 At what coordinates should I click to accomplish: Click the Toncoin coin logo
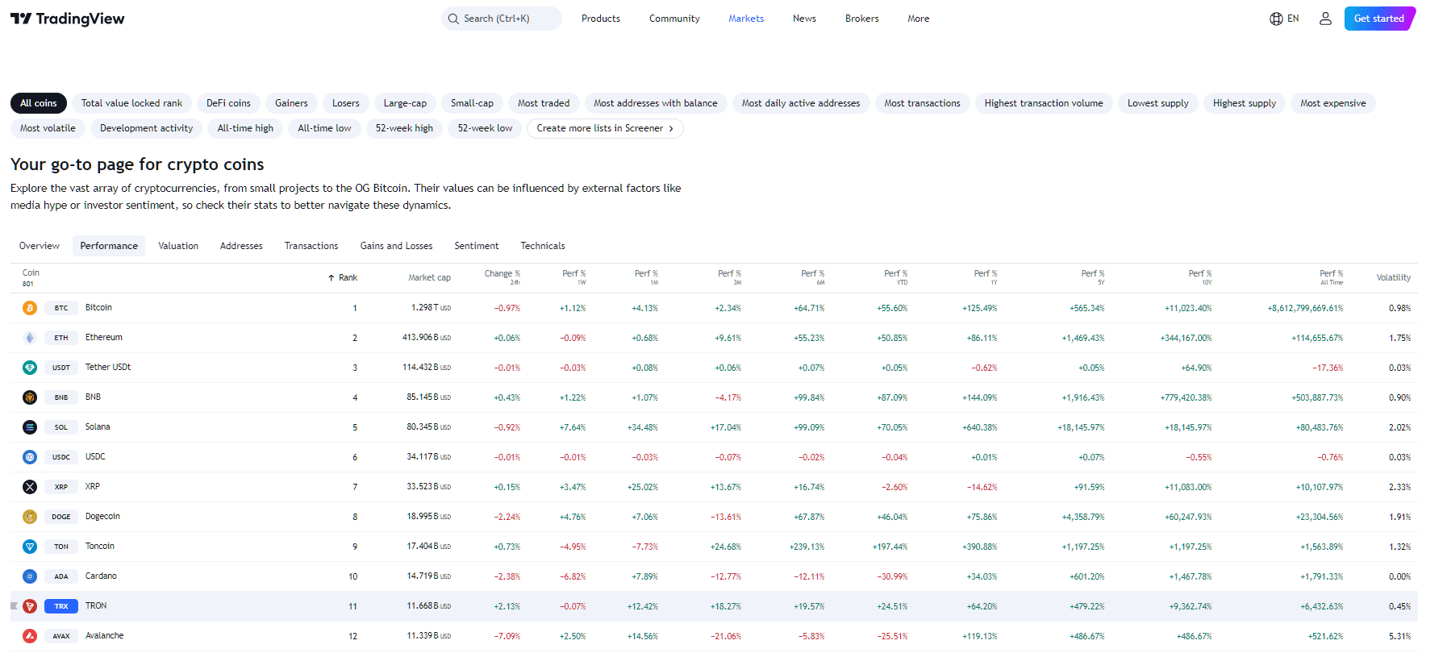coord(30,547)
